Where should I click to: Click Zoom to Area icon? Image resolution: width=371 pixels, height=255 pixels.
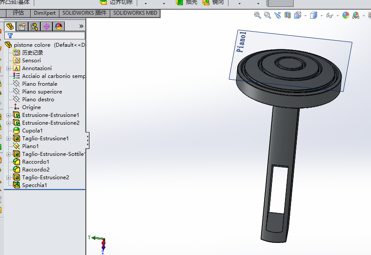[x=267, y=15]
